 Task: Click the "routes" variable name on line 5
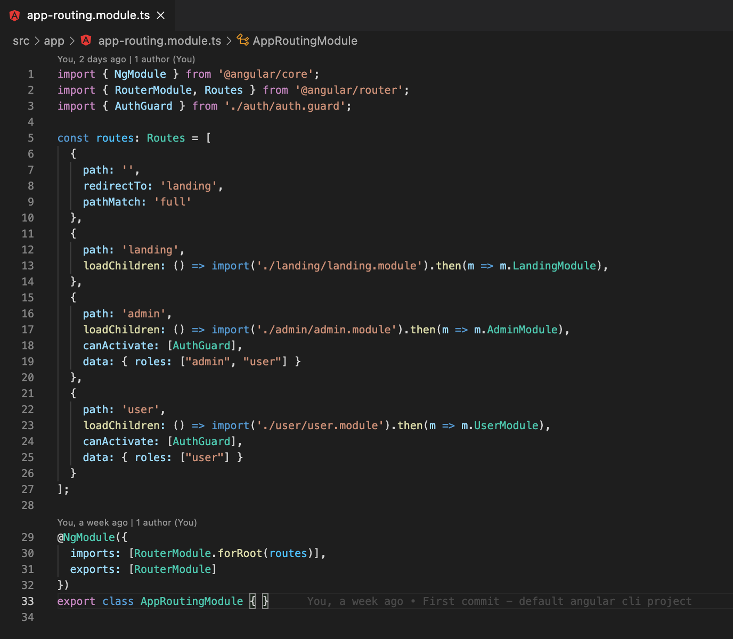[115, 138]
